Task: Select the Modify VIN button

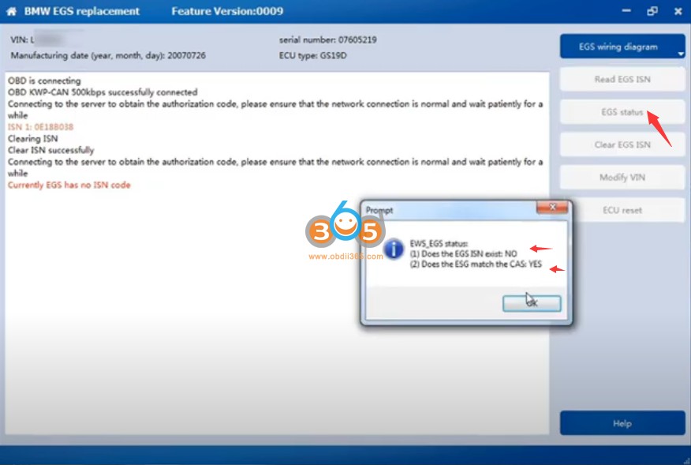Action: (x=622, y=178)
